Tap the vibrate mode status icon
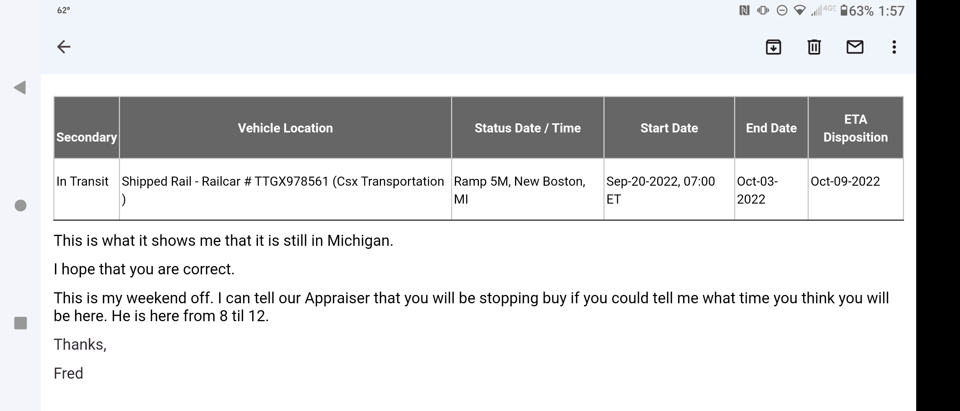Image resolution: width=960 pixels, height=411 pixels. click(763, 11)
